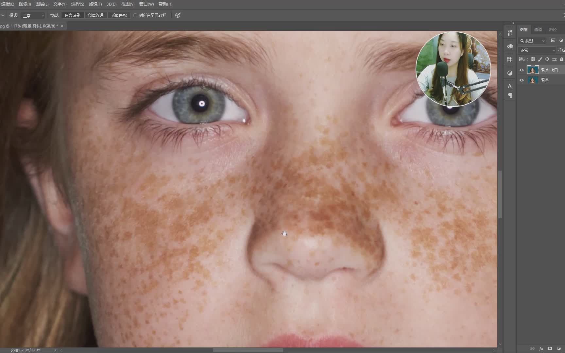This screenshot has height=353, width=565.
Task: Open the 帮助(H) menu
Action: (165, 4)
